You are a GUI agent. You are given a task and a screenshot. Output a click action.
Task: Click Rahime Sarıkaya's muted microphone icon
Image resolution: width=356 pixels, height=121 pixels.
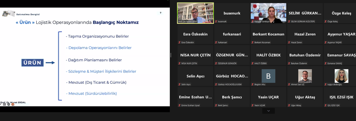tap(252, 21)
